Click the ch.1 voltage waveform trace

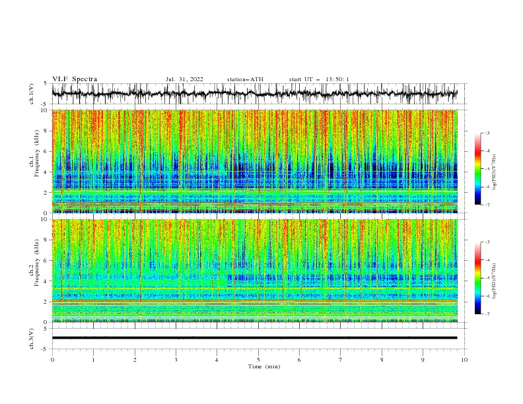click(254, 94)
